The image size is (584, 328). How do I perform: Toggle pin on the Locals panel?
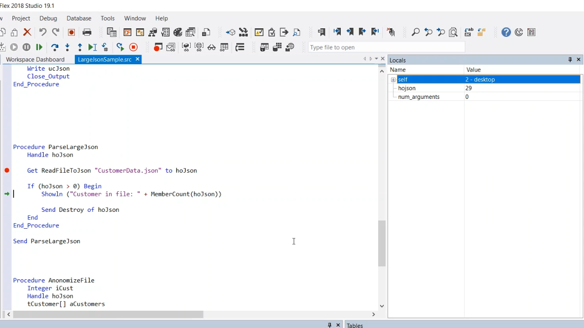click(570, 60)
